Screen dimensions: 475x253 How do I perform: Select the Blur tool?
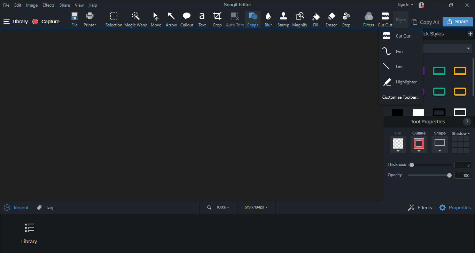268,19
